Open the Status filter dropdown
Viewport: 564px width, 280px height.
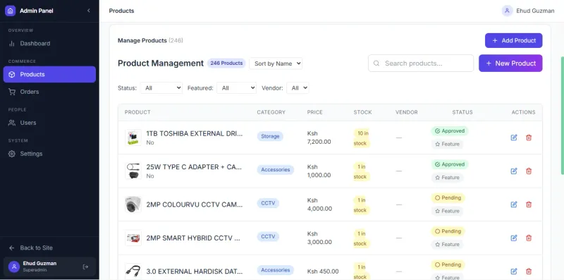click(161, 88)
